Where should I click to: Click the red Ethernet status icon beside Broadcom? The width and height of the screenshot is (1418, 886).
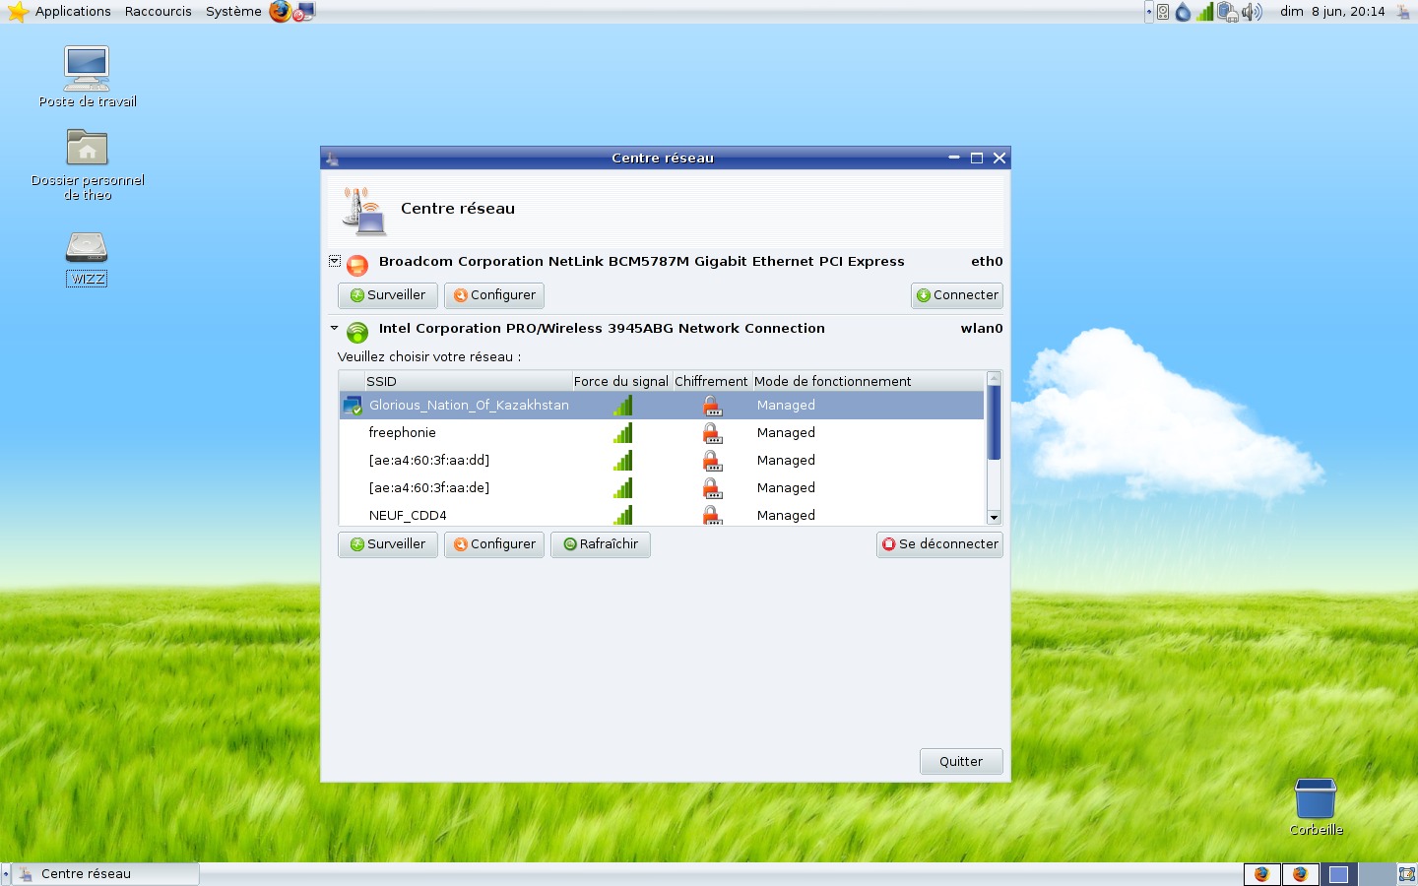coord(357,264)
